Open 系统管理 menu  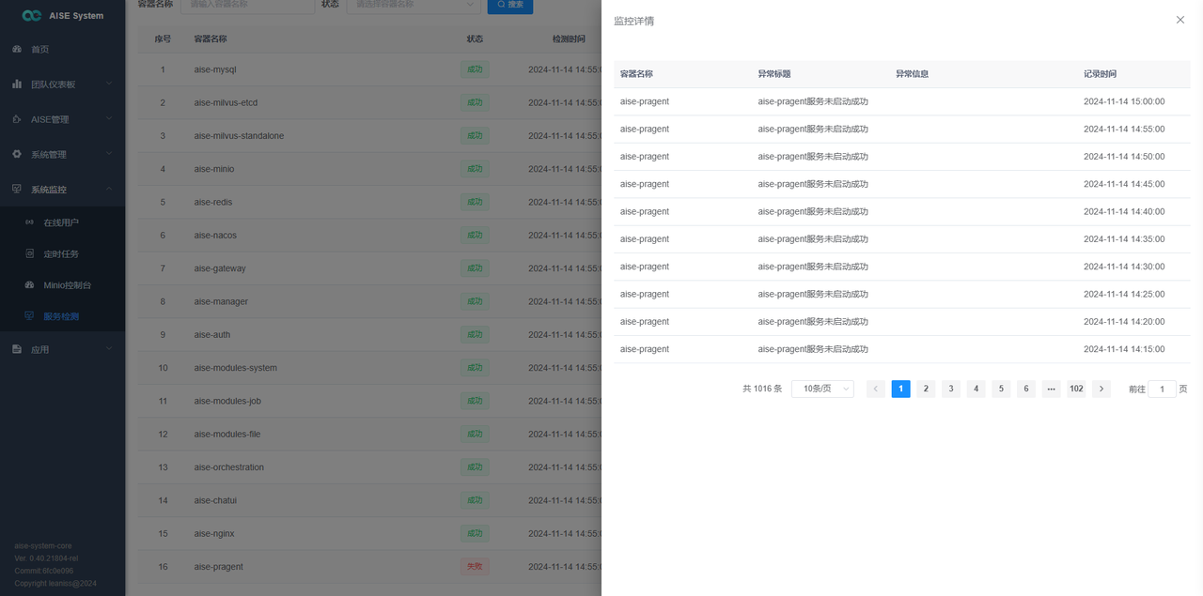(x=62, y=154)
